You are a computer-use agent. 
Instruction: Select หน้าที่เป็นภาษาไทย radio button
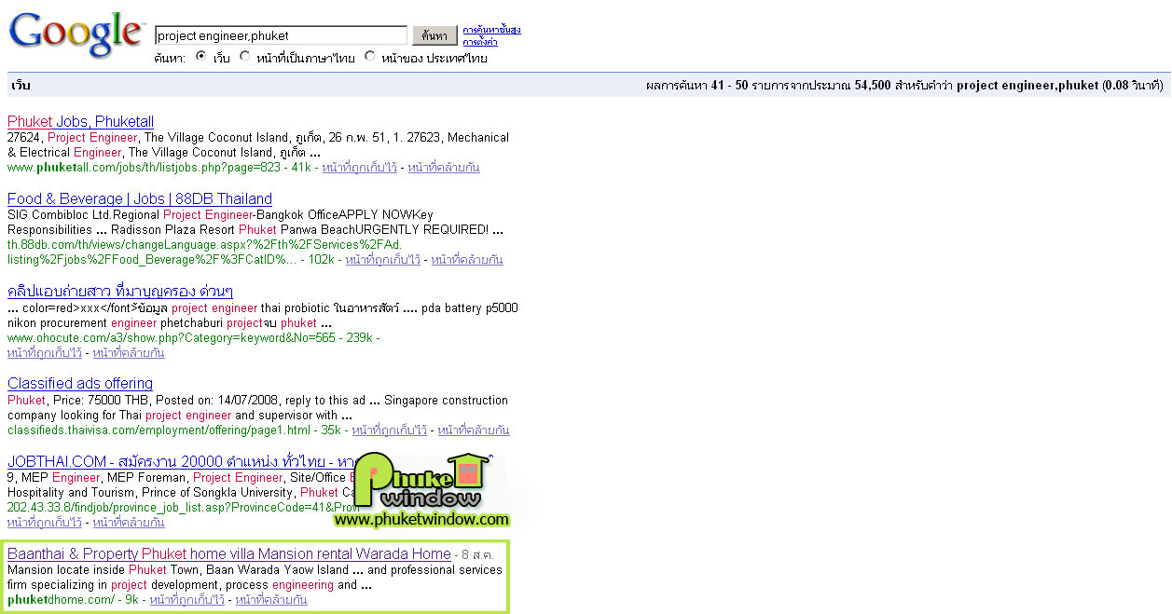point(244,57)
